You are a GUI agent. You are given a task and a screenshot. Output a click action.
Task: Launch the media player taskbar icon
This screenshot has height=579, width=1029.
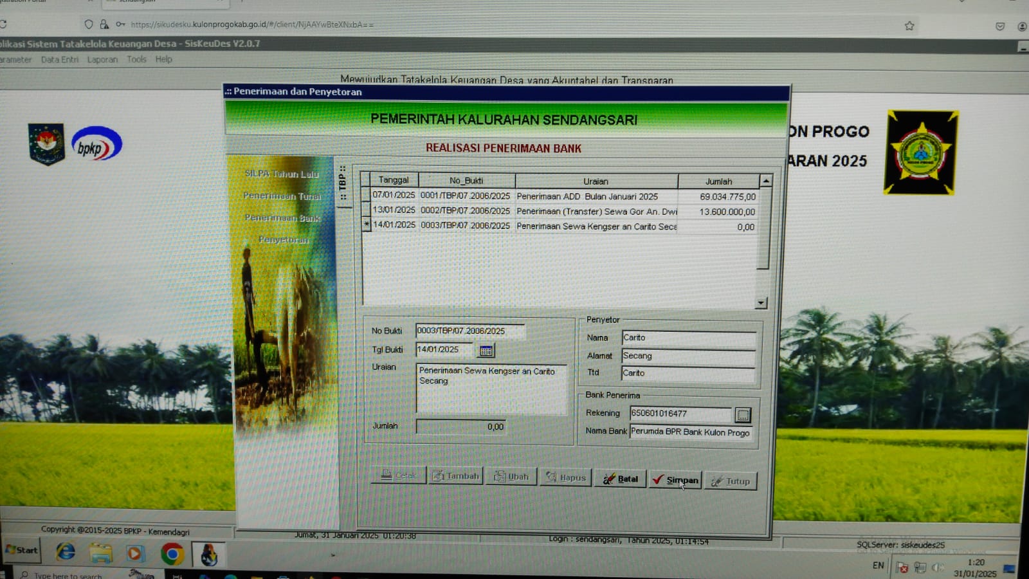pos(135,553)
